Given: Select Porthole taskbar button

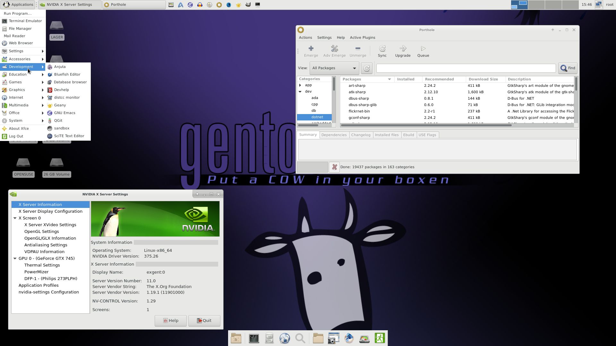Looking at the screenshot, I should coord(134,5).
